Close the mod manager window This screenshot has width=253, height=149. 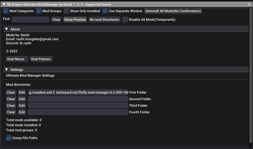coord(249,4)
